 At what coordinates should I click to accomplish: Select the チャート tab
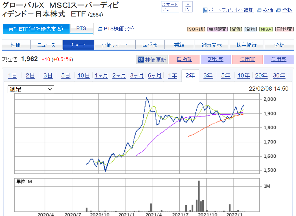(78, 45)
